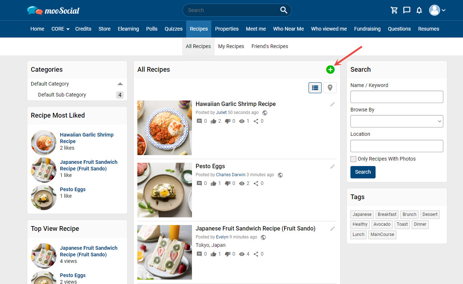Image resolution: width=463 pixels, height=284 pixels.
Task: Click comment icon on Japanese Fruit Sandwich
Action: click(199, 254)
